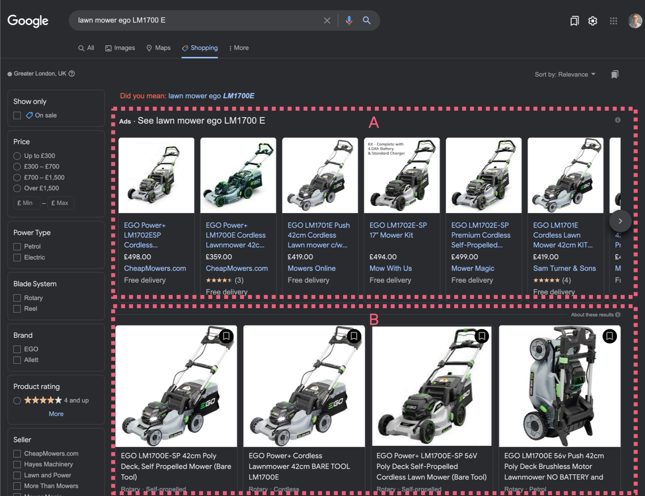Viewport: 645px width, 496px height.
Task: Open the EGO Power+ LM1700E-SP 56V listing title
Action: click(x=432, y=466)
